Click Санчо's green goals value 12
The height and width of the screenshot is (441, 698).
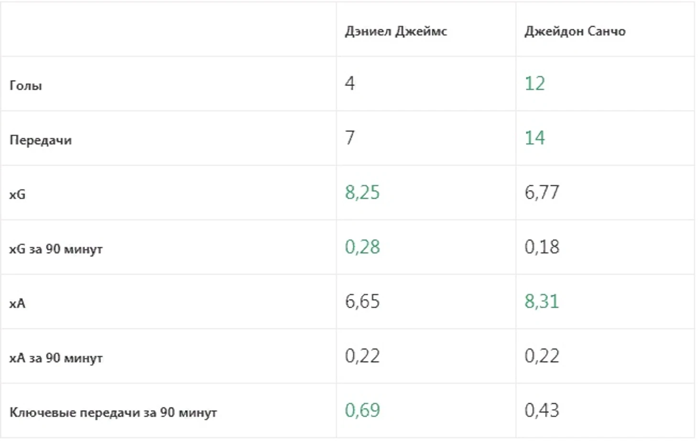point(534,84)
